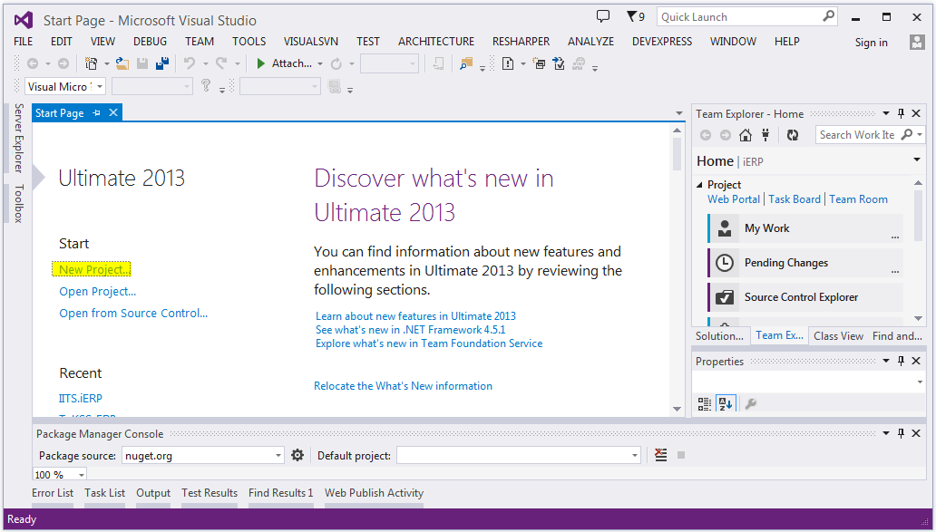The width and height of the screenshot is (936, 532).
Task: Click the Property Pages wrench icon
Action: tap(751, 404)
